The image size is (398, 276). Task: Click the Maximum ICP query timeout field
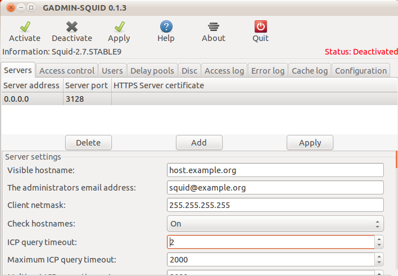[270, 260]
